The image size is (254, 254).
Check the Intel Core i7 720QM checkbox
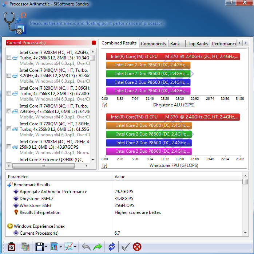coord(9,129)
